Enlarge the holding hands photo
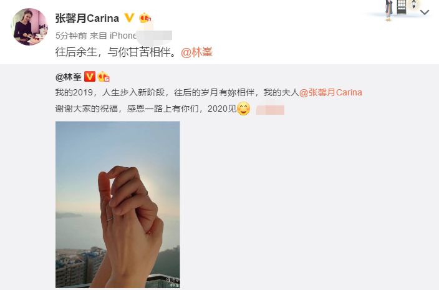This screenshot has height=290, width=439. 118,205
